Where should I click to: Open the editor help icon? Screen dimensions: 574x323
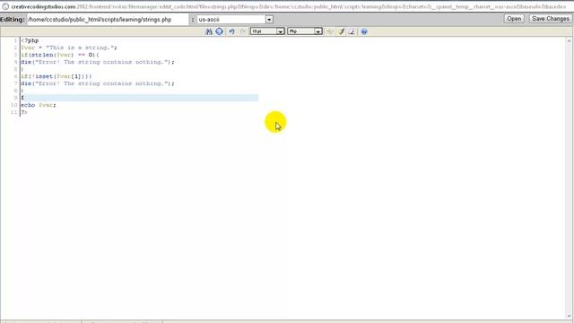(364, 31)
